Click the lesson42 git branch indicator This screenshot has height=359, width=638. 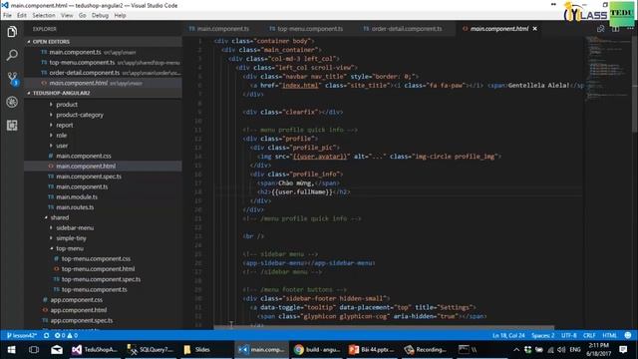(x=22, y=335)
